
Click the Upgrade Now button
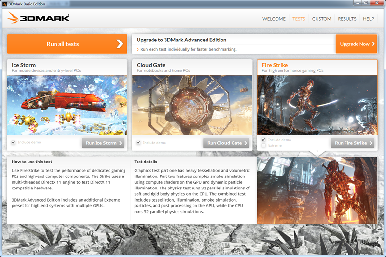click(x=356, y=44)
